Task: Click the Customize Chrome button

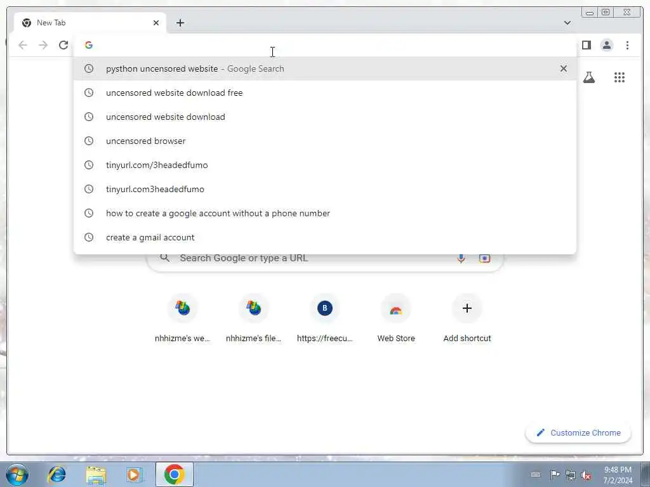Action: pos(578,432)
